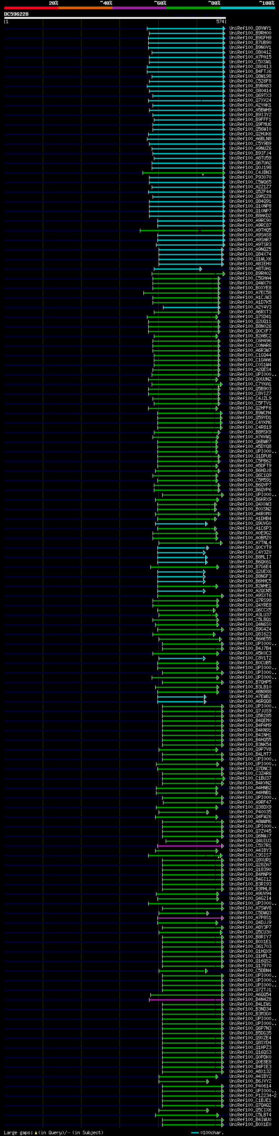Screen dimensions: 279x1136
Task: Open hit UniRef100_Q8VWY1
Action: 250,28
